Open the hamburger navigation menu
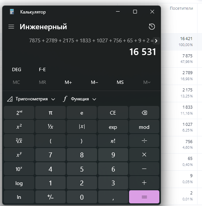This screenshot has width=202, height=206. coord(11,27)
